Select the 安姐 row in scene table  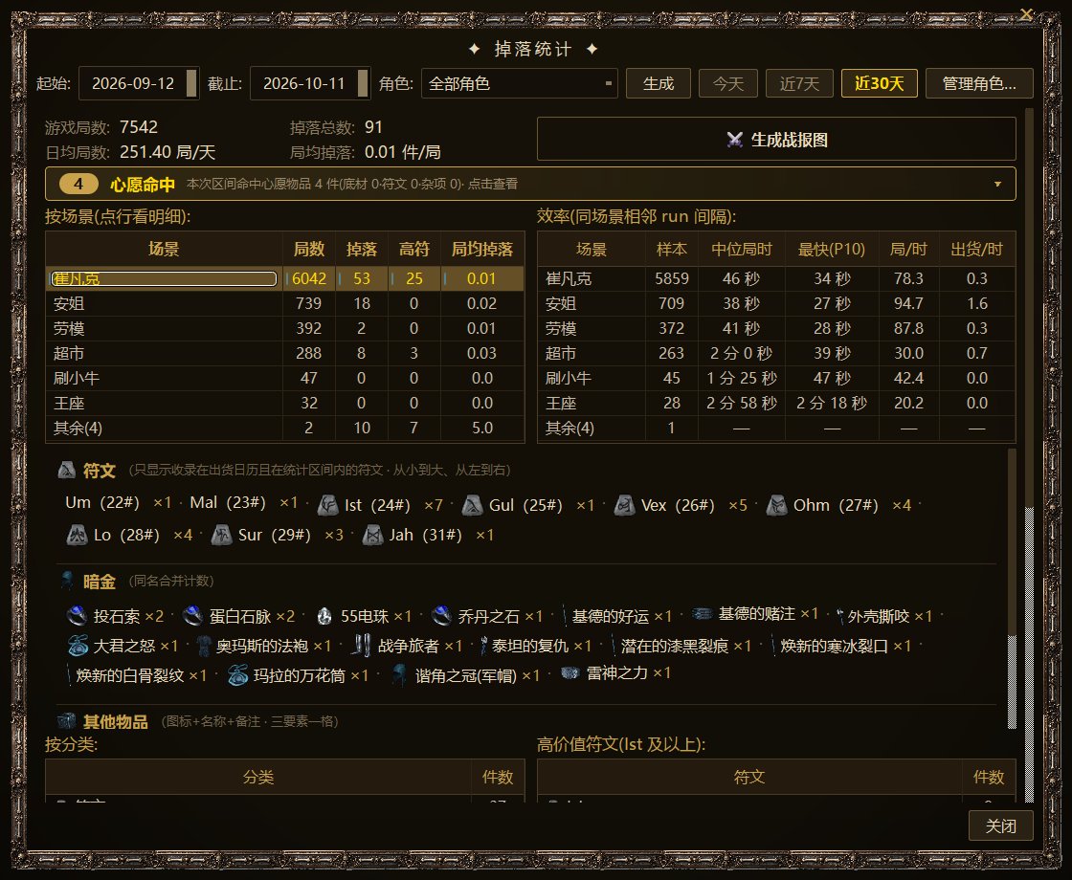click(x=285, y=303)
